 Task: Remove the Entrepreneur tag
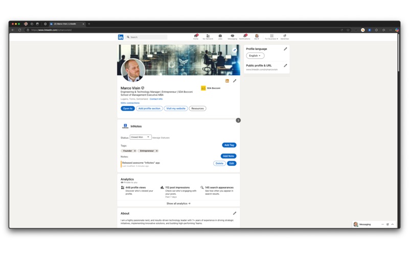click(157, 151)
